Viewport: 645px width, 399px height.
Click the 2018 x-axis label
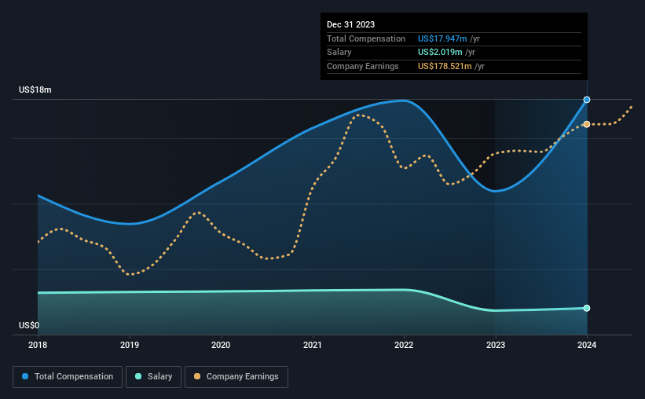38,345
